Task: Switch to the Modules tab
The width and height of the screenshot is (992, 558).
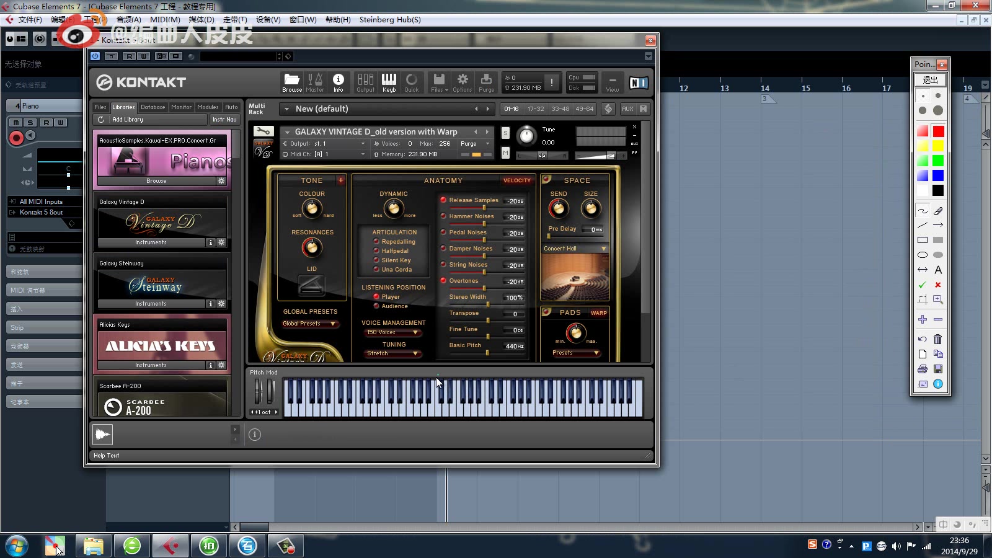Action: point(208,107)
